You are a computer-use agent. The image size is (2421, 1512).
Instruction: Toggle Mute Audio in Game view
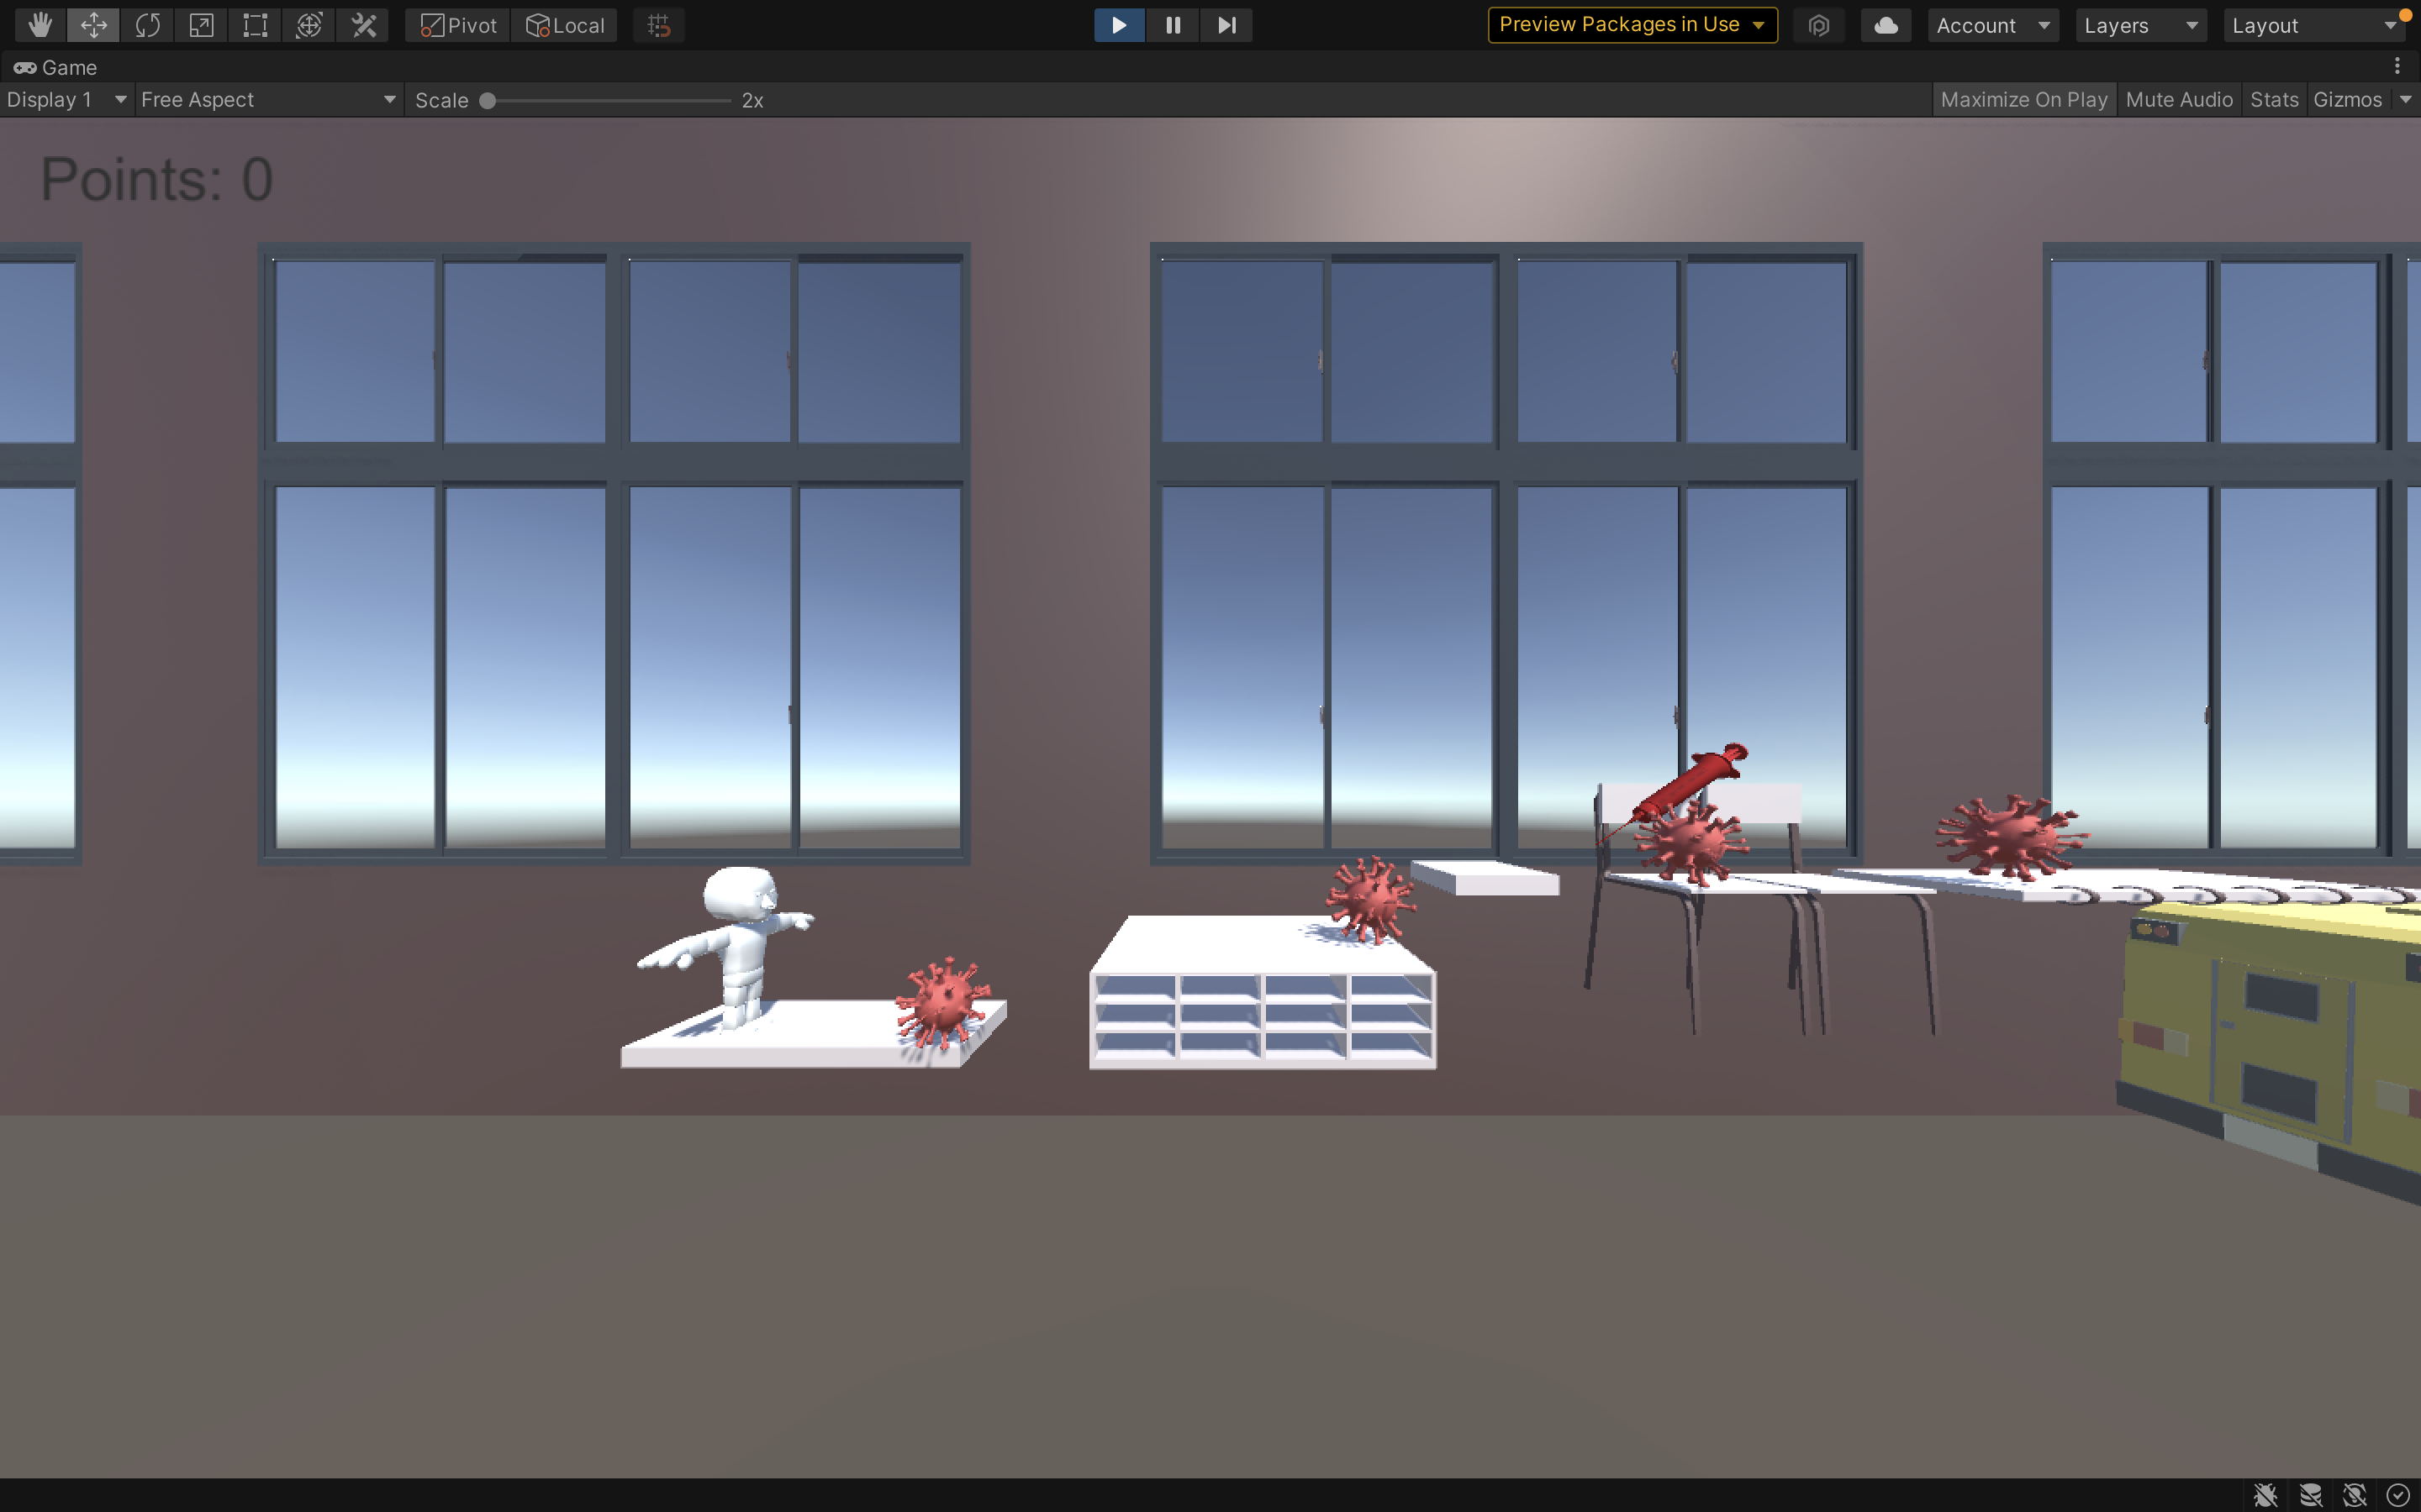point(2178,100)
